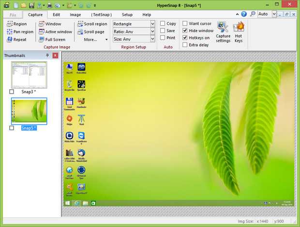Capture a Window
This screenshot has width=300, height=227.
pos(50,24)
